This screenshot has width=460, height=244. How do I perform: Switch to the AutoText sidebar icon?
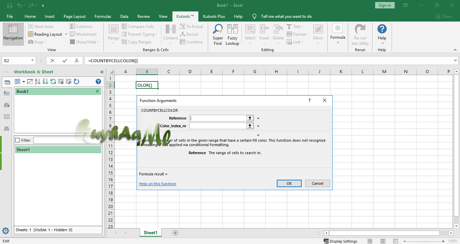click(x=6, y=93)
